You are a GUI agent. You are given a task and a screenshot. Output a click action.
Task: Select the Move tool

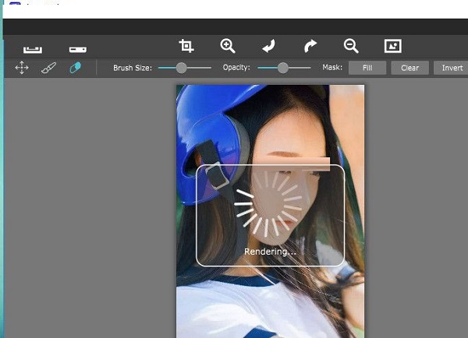(x=22, y=68)
